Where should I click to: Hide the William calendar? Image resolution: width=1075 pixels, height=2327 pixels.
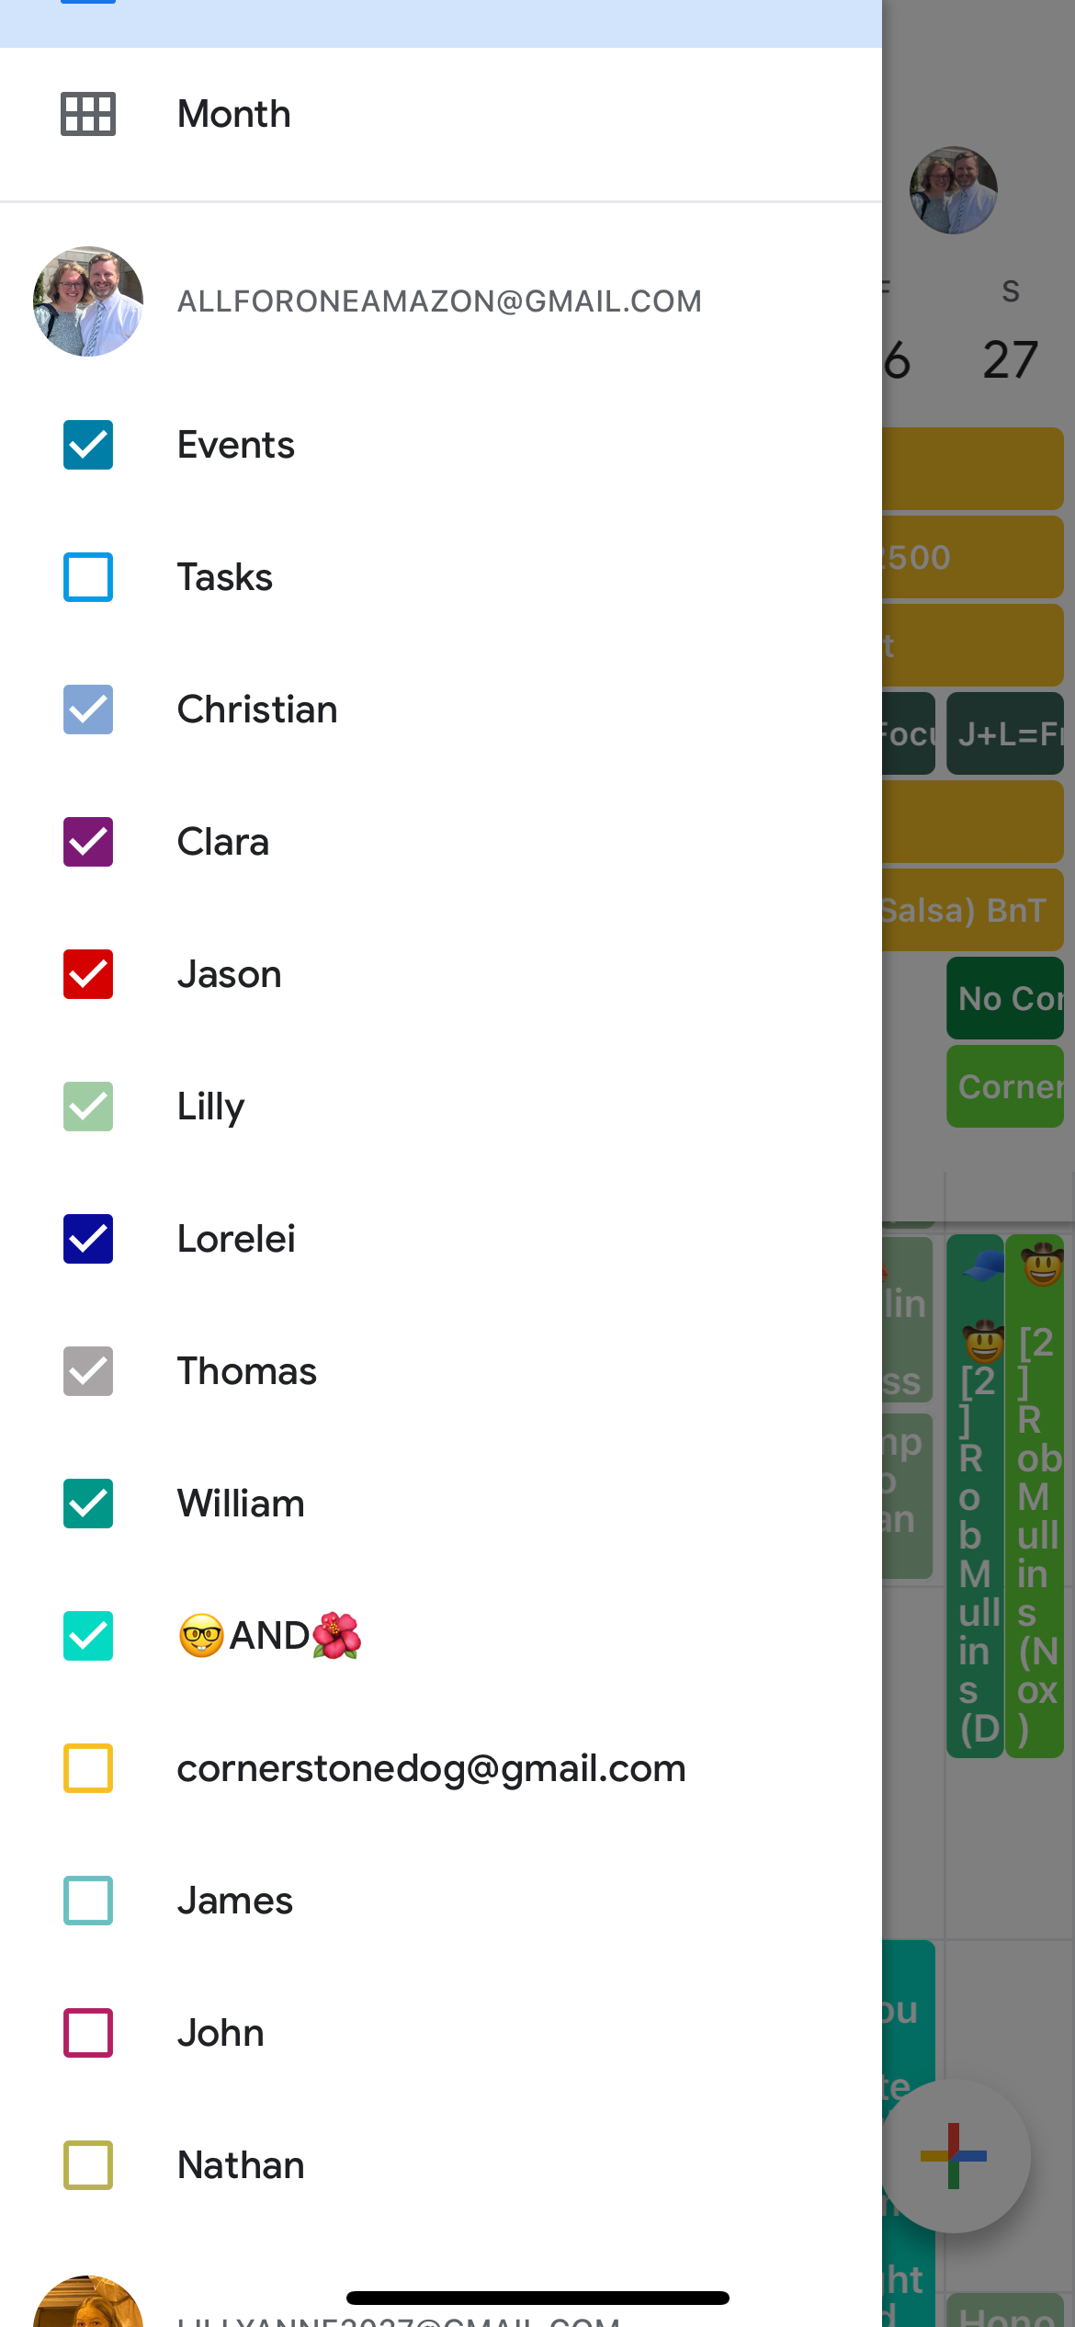pyautogui.click(x=88, y=1504)
